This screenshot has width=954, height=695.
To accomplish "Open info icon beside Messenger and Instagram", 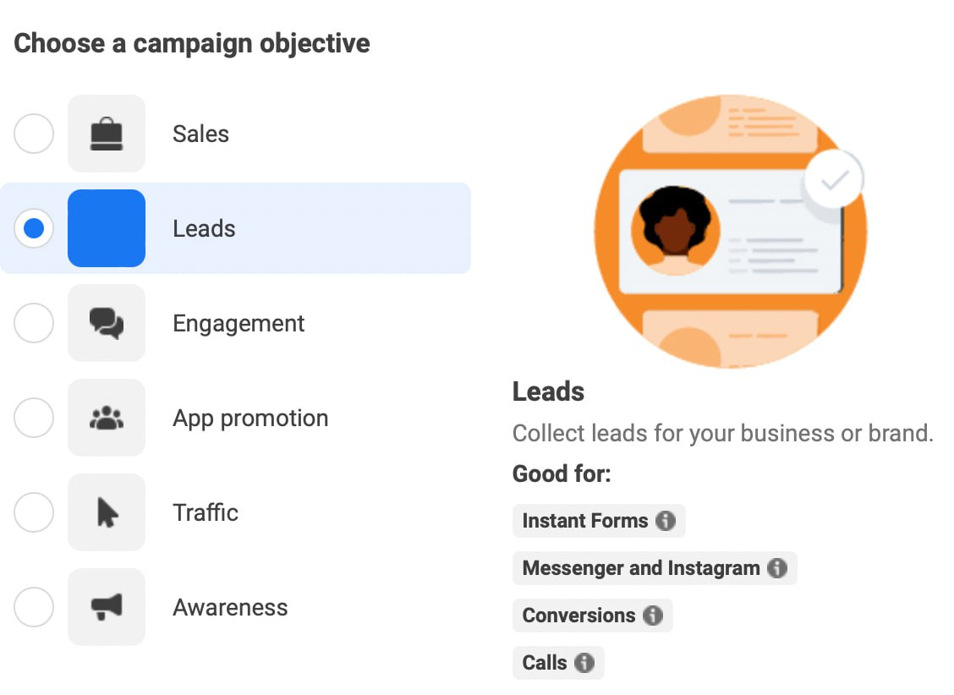I will [x=777, y=568].
